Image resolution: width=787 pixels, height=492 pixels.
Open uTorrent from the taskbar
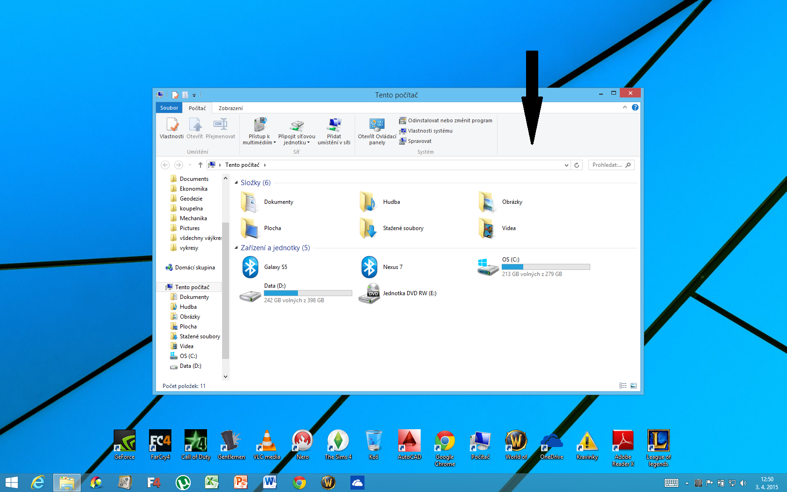pos(183,483)
